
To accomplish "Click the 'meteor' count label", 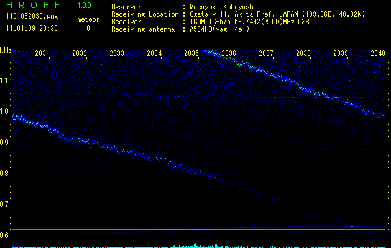I will [x=88, y=19].
